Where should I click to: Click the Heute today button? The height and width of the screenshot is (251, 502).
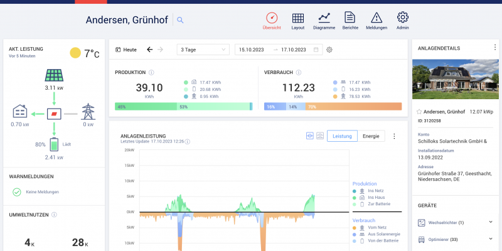pyautogui.click(x=126, y=50)
